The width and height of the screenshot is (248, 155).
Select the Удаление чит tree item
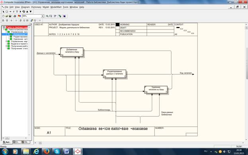(20, 39)
